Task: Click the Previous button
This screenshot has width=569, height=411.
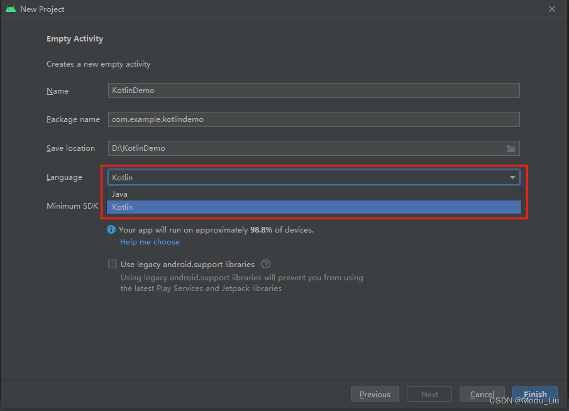Action: pyautogui.click(x=375, y=394)
